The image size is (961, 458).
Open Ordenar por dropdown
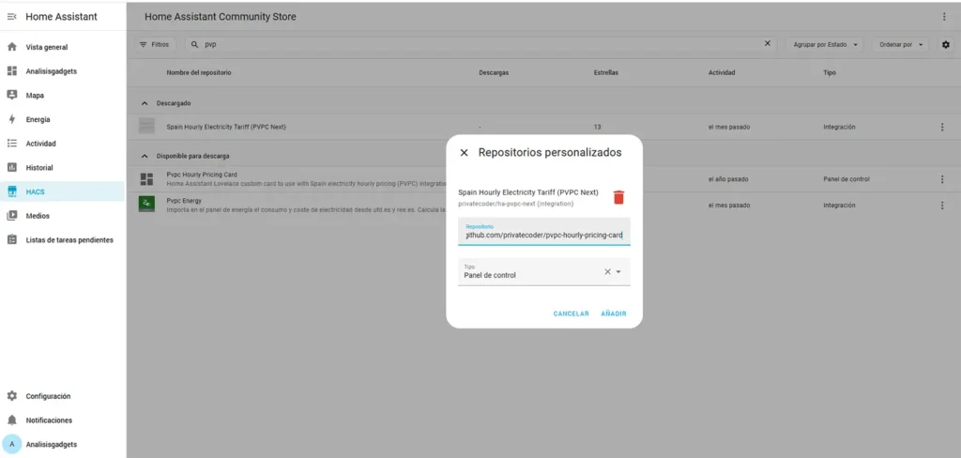point(900,45)
